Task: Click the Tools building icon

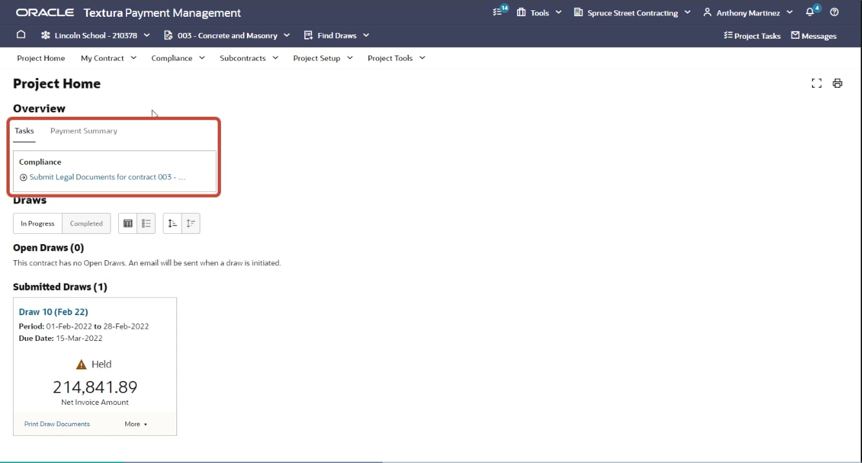Action: tap(521, 12)
